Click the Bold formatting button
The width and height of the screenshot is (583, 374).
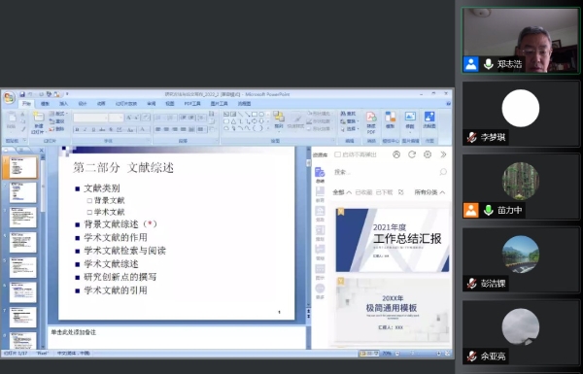point(77,130)
